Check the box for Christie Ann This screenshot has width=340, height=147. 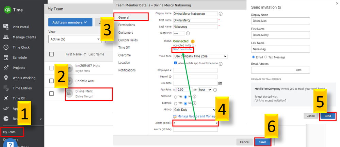coord(51,81)
